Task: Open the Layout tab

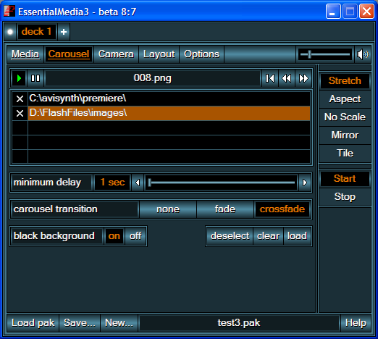Action: (159, 54)
